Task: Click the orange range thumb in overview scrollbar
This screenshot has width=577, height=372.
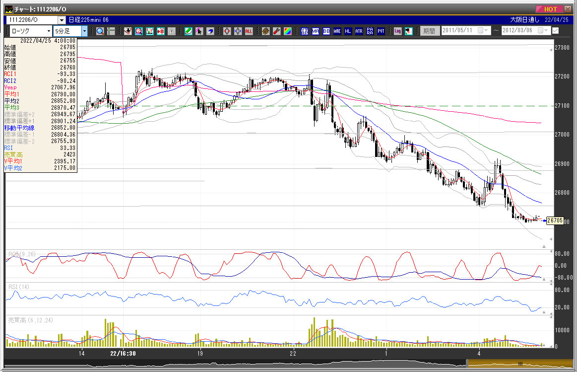Action: [520, 364]
